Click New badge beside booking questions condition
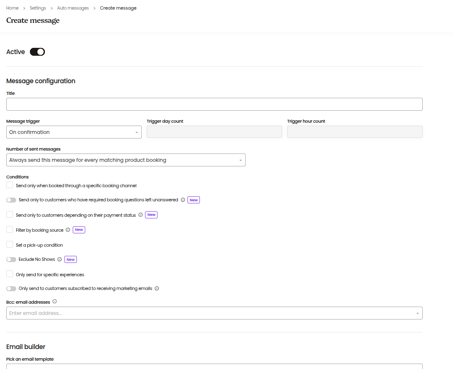The image size is (453, 369). [x=194, y=200]
